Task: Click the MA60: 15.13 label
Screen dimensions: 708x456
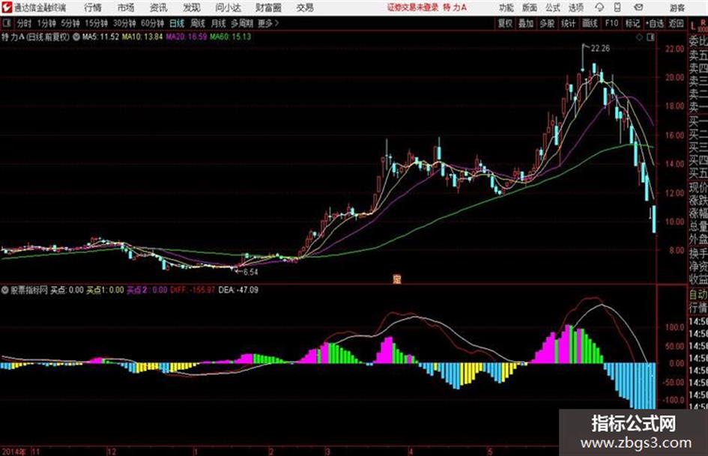Action: coord(230,37)
